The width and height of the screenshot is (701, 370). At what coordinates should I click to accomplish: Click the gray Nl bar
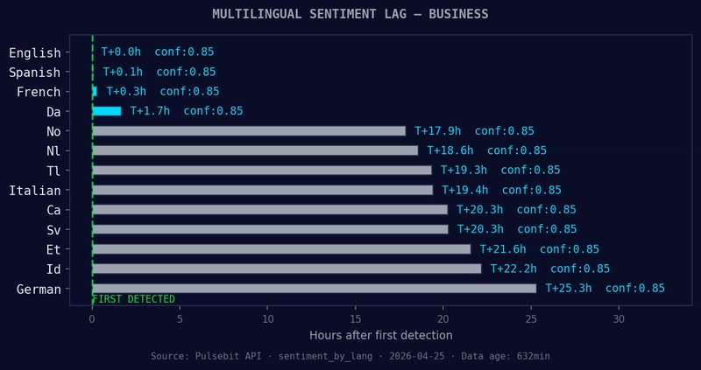255,150
